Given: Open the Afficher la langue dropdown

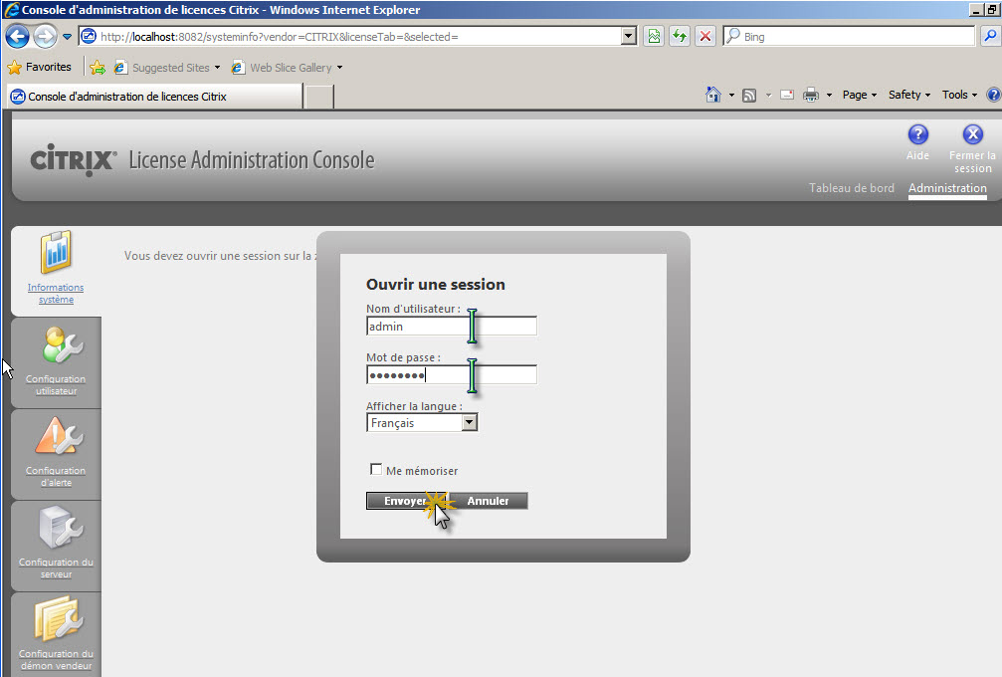Looking at the screenshot, I should click(x=470, y=422).
